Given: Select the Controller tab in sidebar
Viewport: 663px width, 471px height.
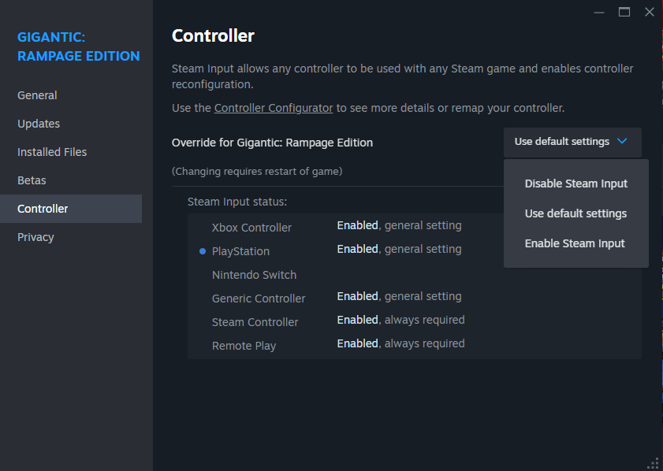Looking at the screenshot, I should click(43, 209).
